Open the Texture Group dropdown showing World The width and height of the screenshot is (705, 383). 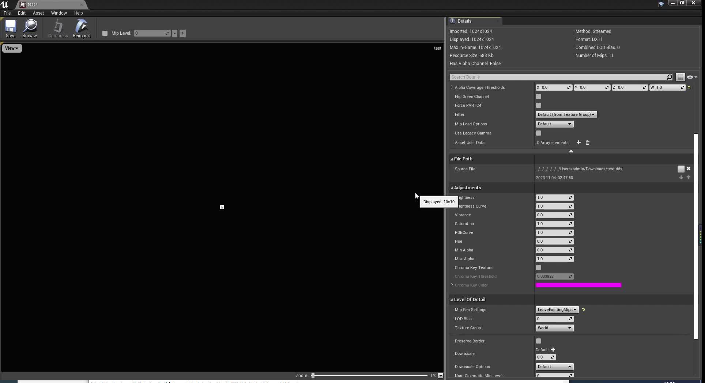[x=554, y=328]
